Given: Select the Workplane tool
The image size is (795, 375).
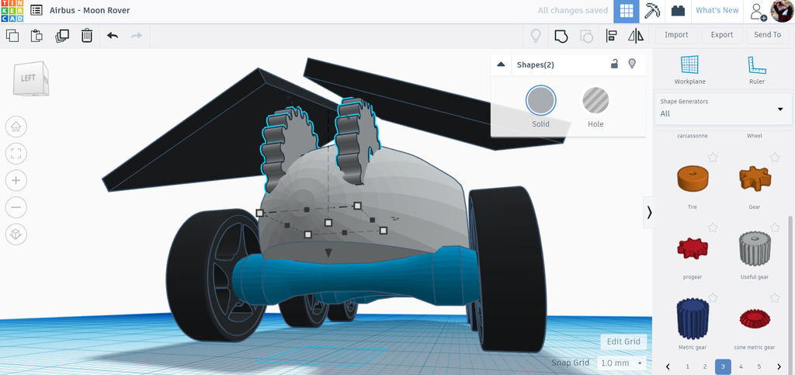Looking at the screenshot, I should click(x=689, y=69).
